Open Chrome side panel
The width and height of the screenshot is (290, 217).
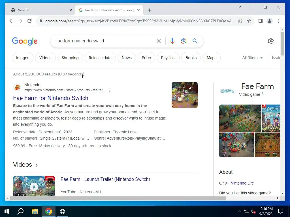(x=261, y=21)
